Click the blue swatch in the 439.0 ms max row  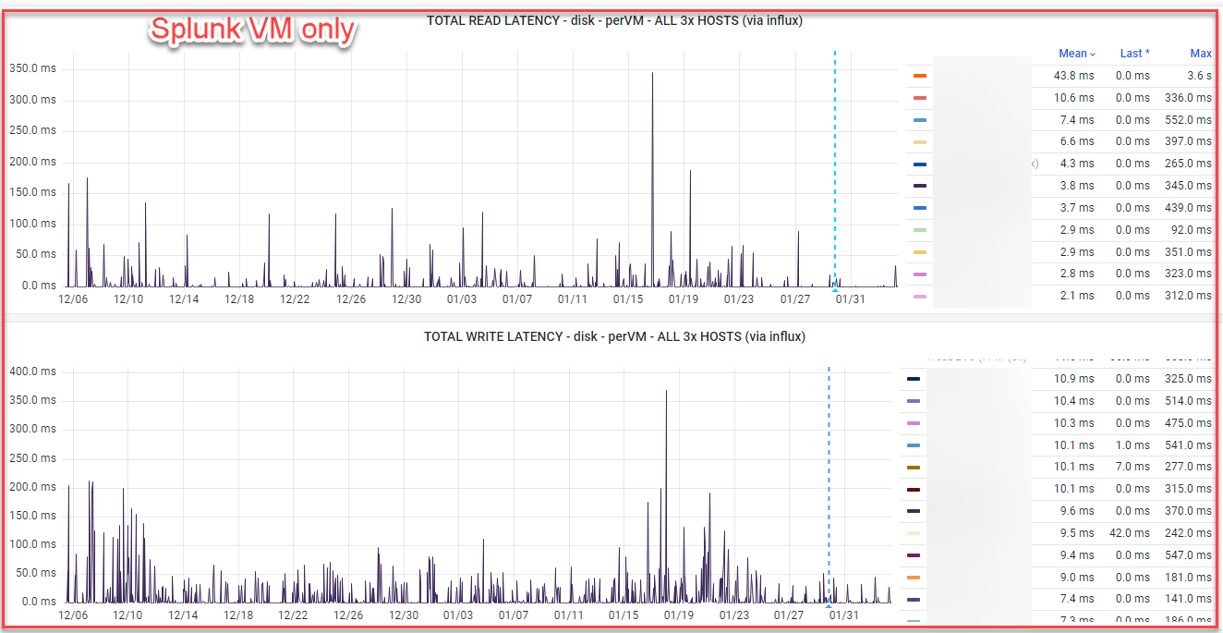coord(919,208)
